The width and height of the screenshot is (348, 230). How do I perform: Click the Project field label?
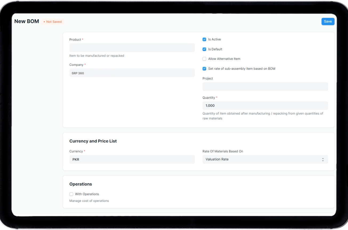pyautogui.click(x=208, y=79)
